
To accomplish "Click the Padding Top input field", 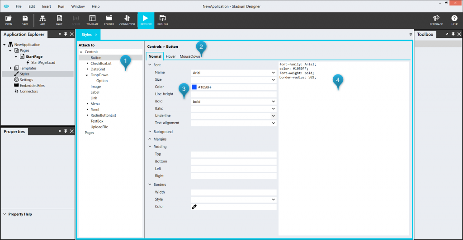I will [233, 154].
